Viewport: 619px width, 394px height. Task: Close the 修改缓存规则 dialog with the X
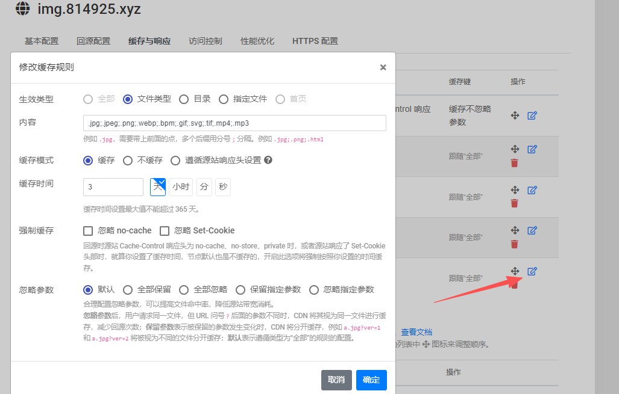coord(383,67)
